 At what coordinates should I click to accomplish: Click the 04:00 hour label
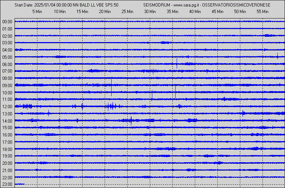click(x=7, y=50)
